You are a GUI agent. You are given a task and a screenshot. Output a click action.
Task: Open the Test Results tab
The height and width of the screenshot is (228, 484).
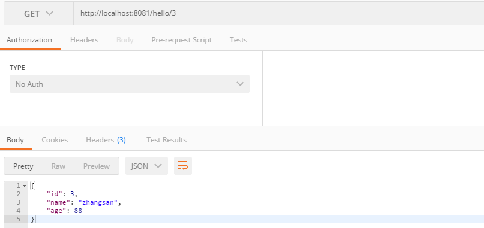pyautogui.click(x=166, y=140)
